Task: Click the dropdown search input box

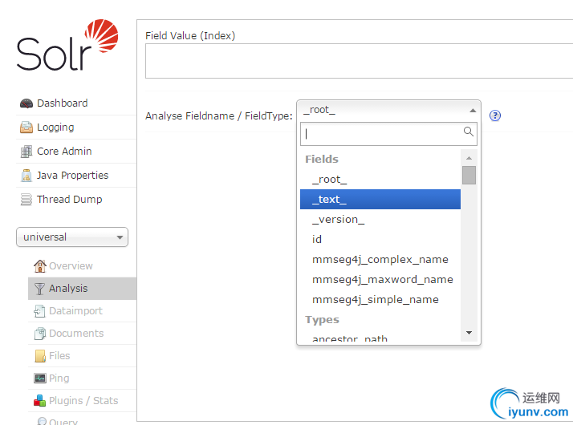Action: click(x=388, y=134)
